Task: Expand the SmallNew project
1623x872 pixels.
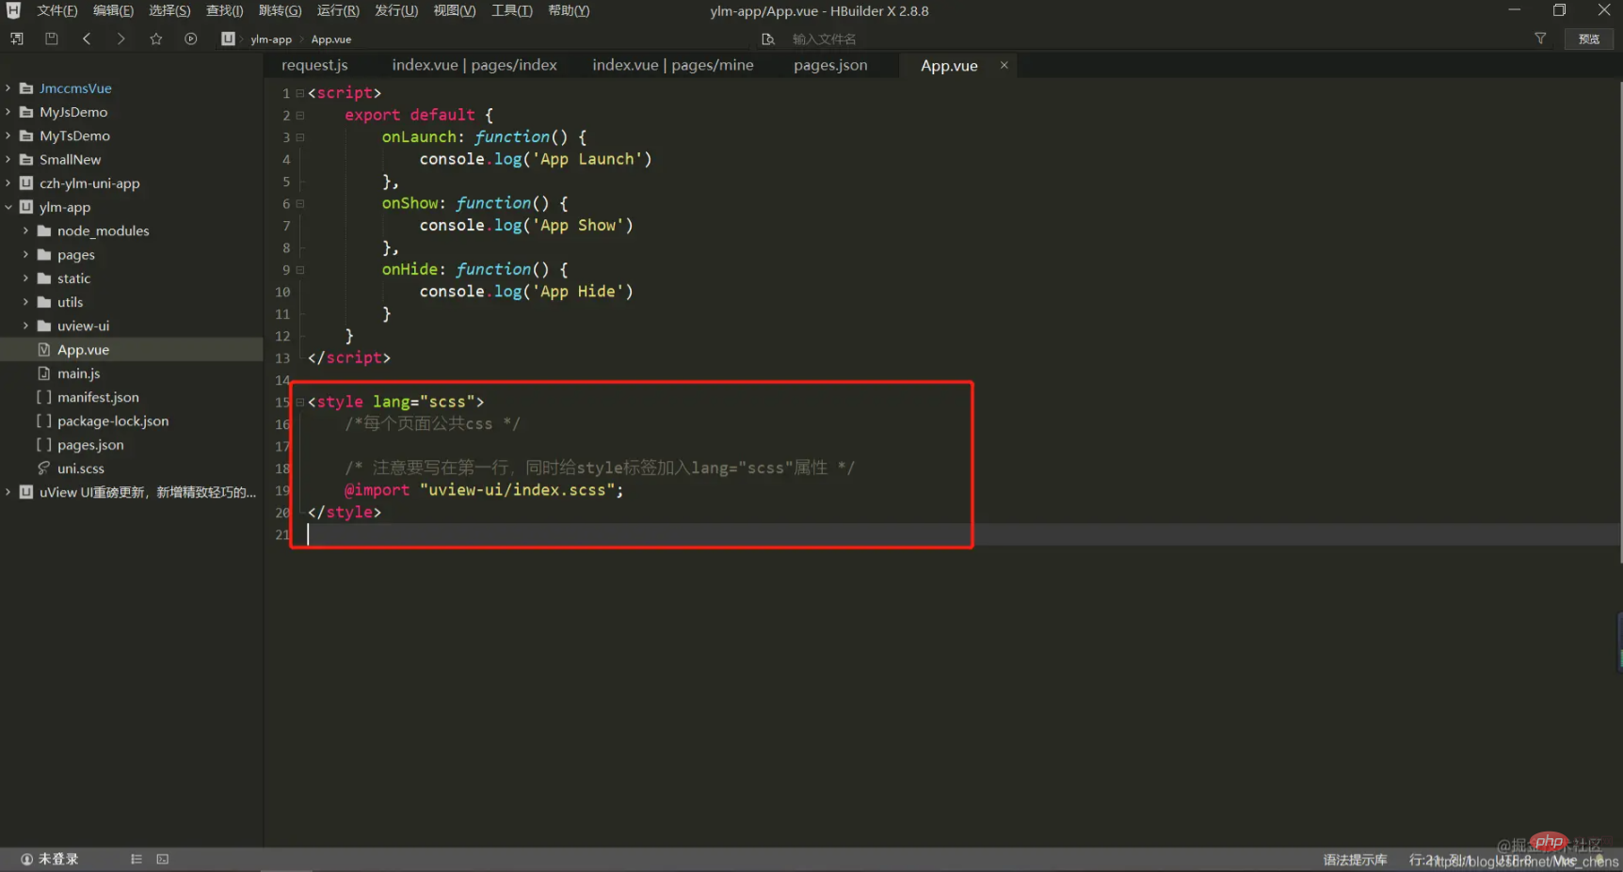Action: [8, 159]
